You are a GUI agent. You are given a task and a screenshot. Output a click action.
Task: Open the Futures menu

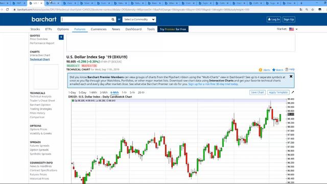point(80,29)
